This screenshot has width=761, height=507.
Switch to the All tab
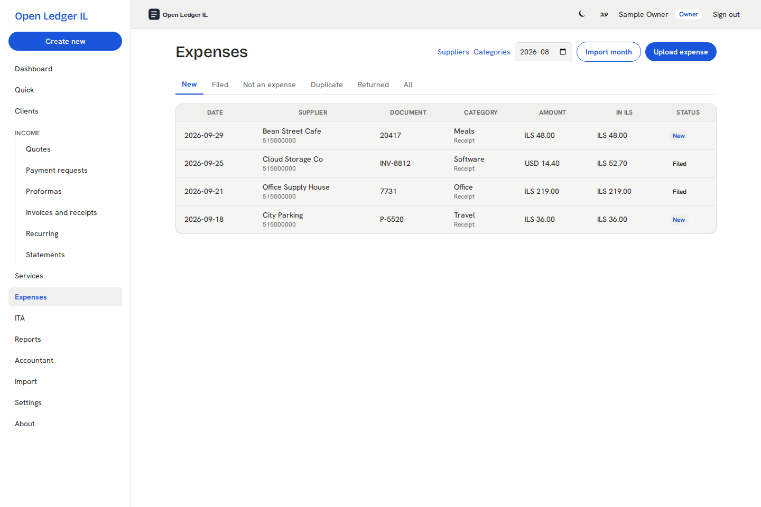pos(408,84)
